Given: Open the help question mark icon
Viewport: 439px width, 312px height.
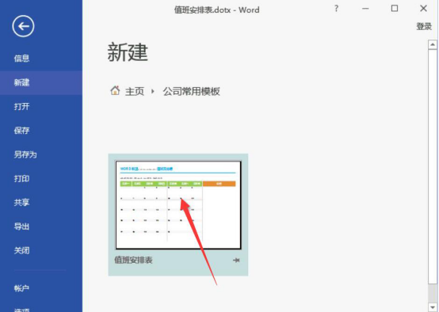Looking at the screenshot, I should 336,9.
